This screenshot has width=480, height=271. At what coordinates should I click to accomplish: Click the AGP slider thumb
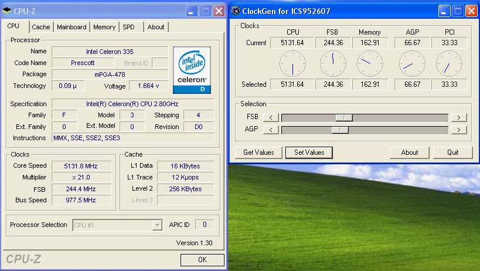[340, 130]
